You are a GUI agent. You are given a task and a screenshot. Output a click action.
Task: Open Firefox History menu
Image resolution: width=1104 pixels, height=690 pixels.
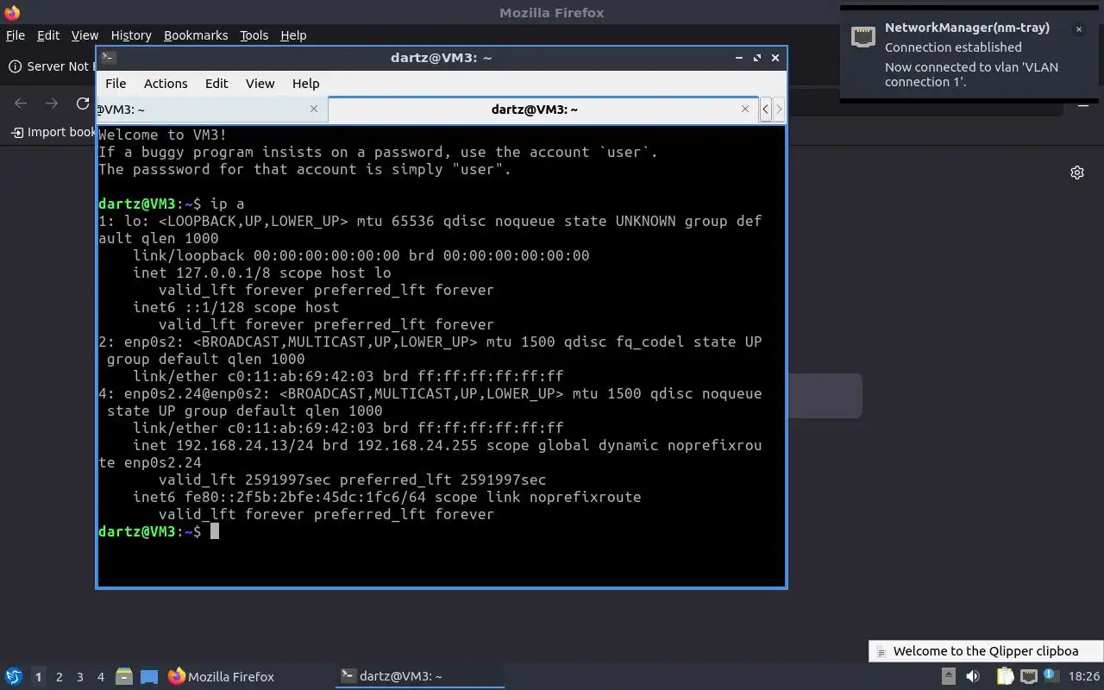[131, 35]
